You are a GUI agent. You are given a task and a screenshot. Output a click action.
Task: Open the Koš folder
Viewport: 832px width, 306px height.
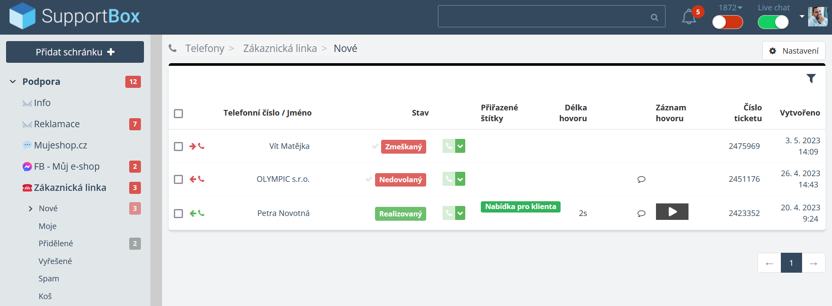click(x=45, y=296)
